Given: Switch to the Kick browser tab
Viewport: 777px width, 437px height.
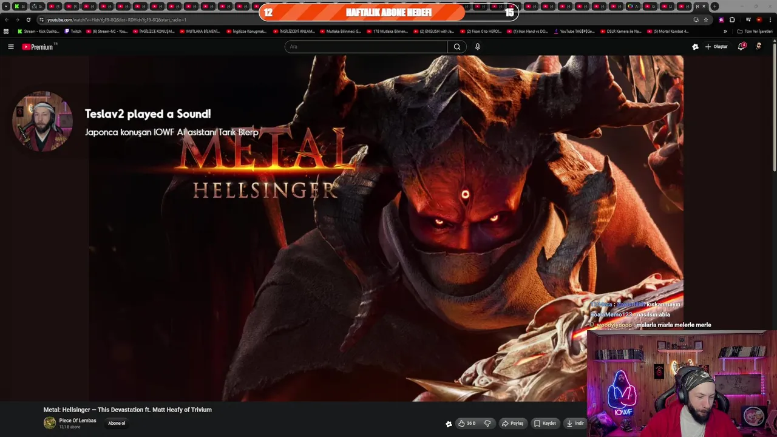Looking at the screenshot, I should click(x=19, y=6).
